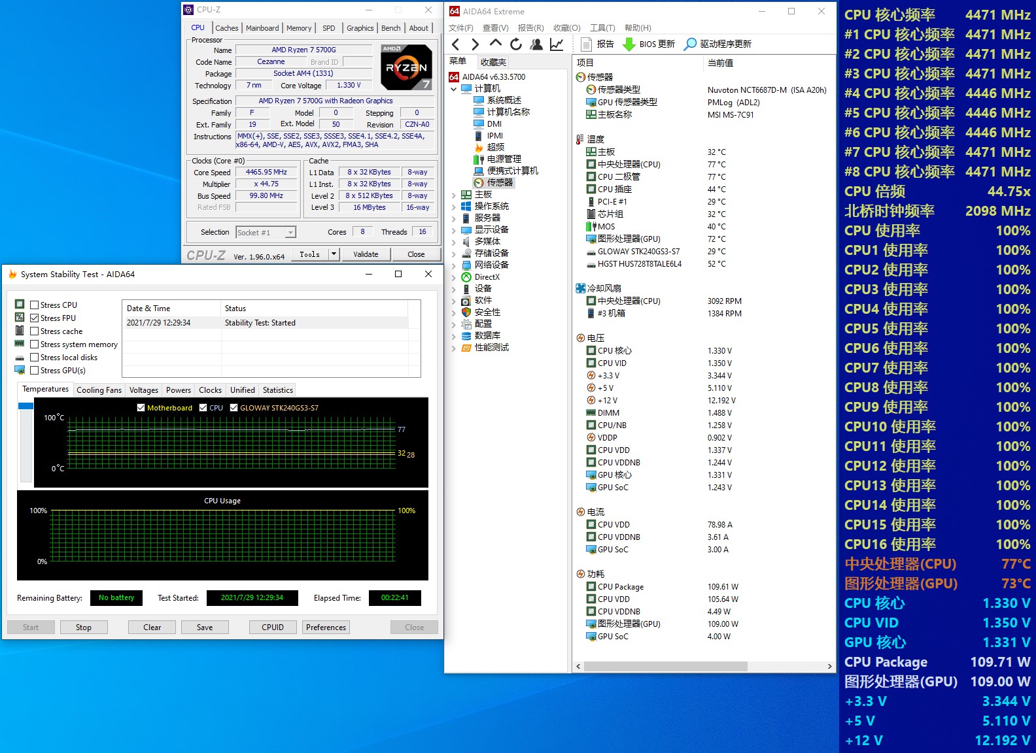The image size is (1036, 753).
Task: Enable the Stress CPU checkbox
Action: (x=35, y=305)
